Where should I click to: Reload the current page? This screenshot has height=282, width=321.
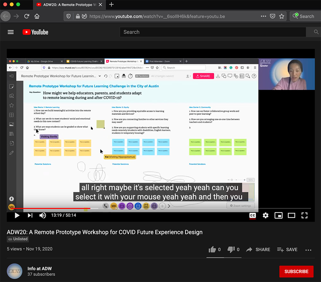point(27,16)
